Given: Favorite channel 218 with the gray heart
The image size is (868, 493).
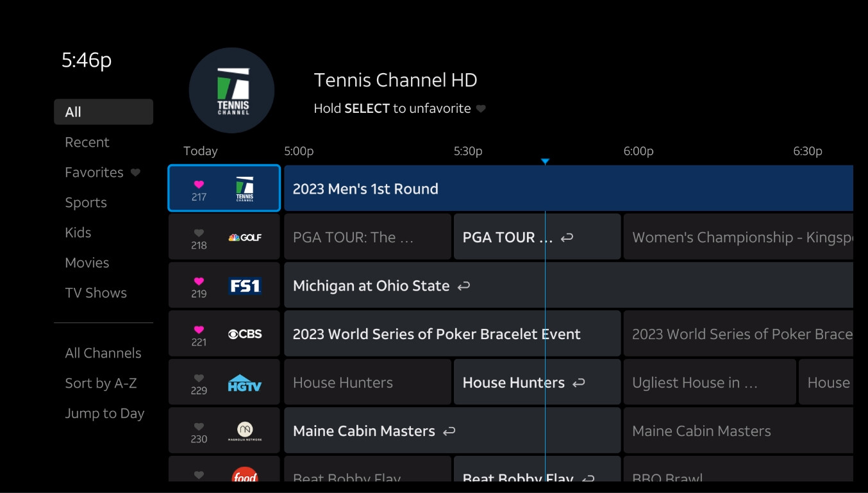Looking at the screenshot, I should [x=199, y=233].
